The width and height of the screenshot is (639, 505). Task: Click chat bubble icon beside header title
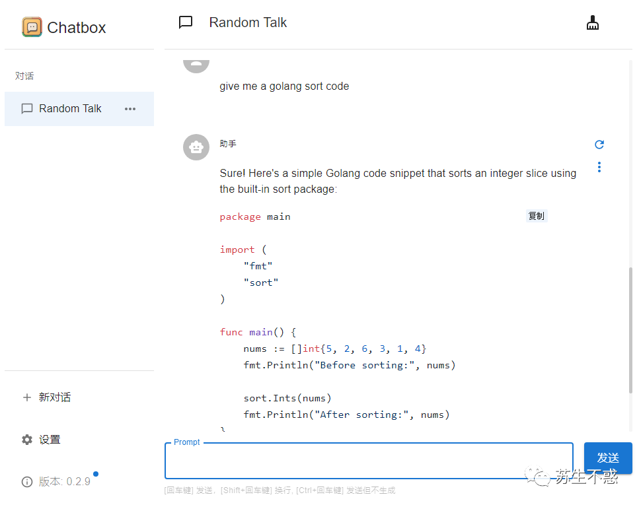tap(186, 22)
